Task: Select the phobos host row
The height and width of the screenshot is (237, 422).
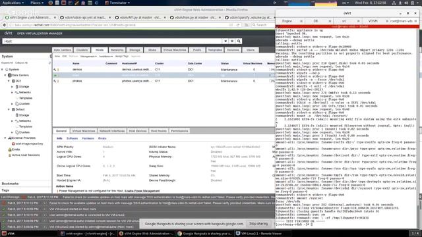Action: 164,81
